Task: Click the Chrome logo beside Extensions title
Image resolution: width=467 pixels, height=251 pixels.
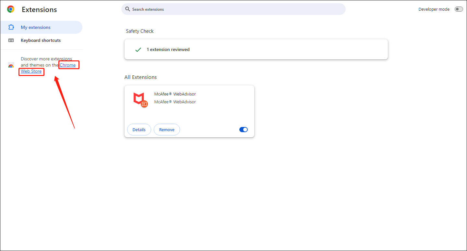Action: [x=11, y=9]
